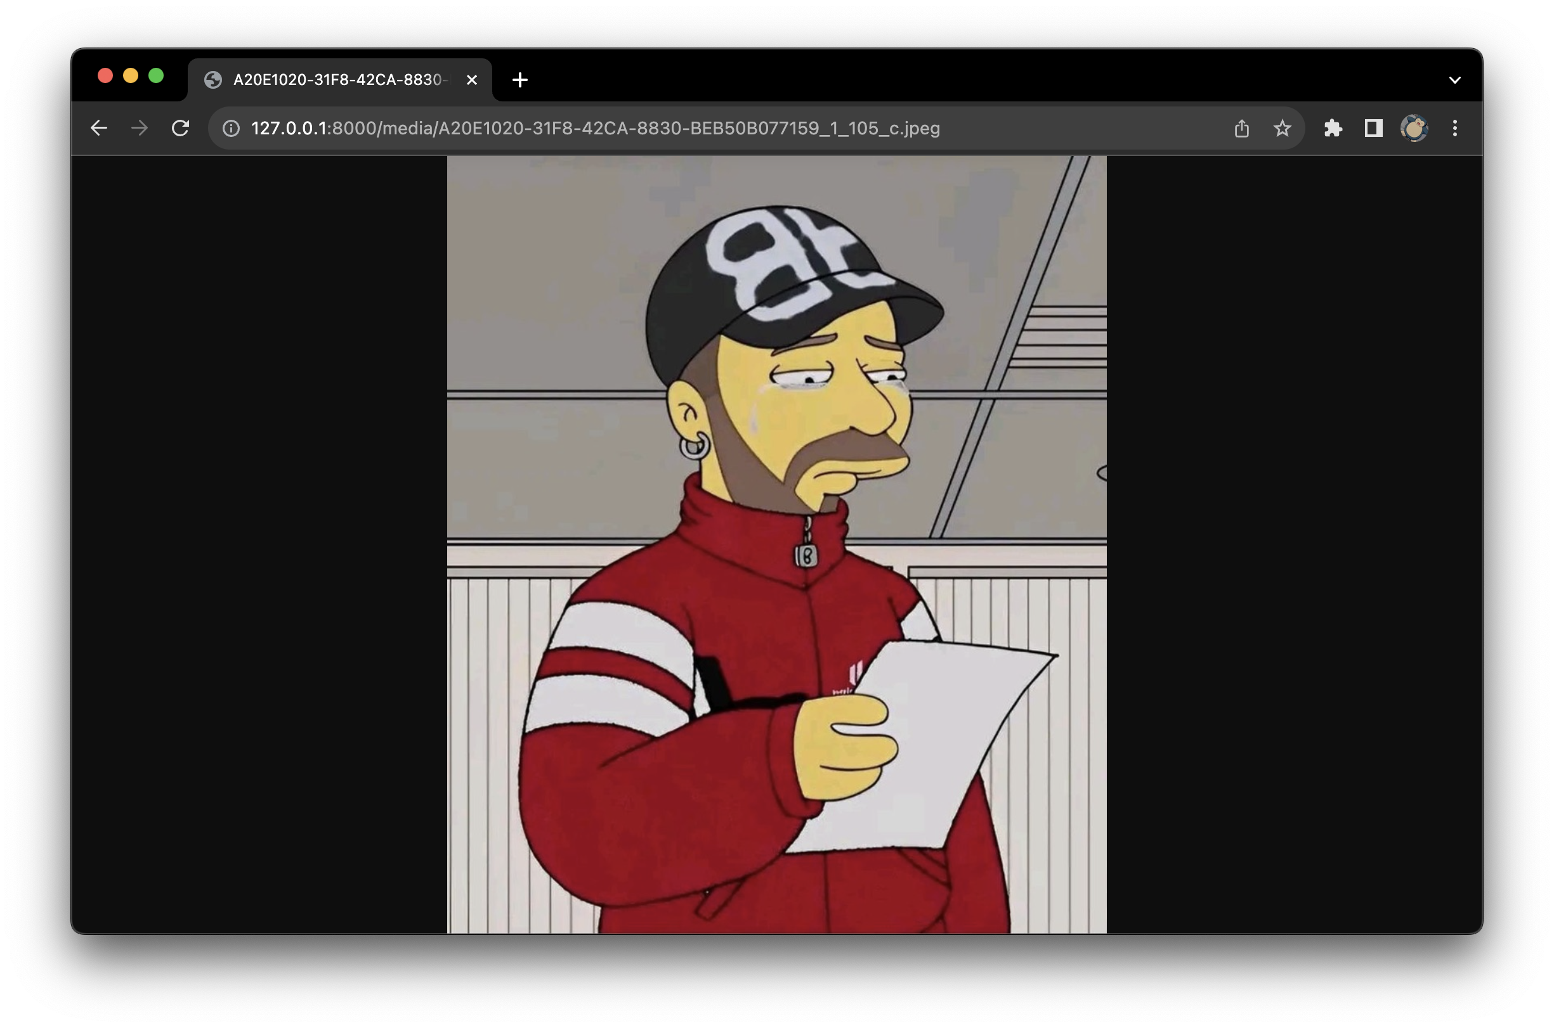The width and height of the screenshot is (1554, 1028).
Task: Open the Extensions puzzle menu
Action: tap(1332, 128)
